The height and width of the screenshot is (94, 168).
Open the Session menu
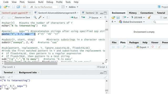point(31,2)
